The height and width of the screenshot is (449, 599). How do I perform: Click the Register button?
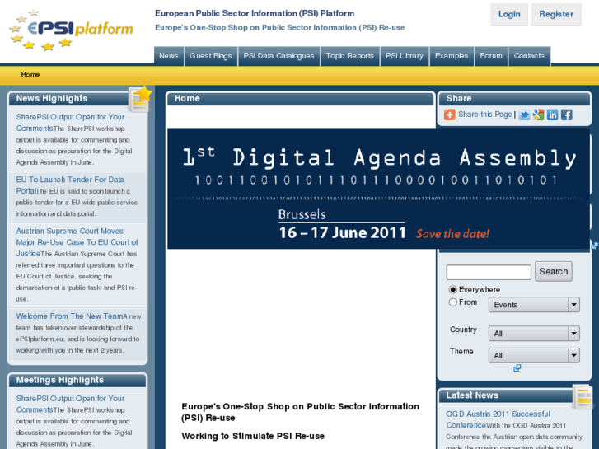[x=556, y=15]
